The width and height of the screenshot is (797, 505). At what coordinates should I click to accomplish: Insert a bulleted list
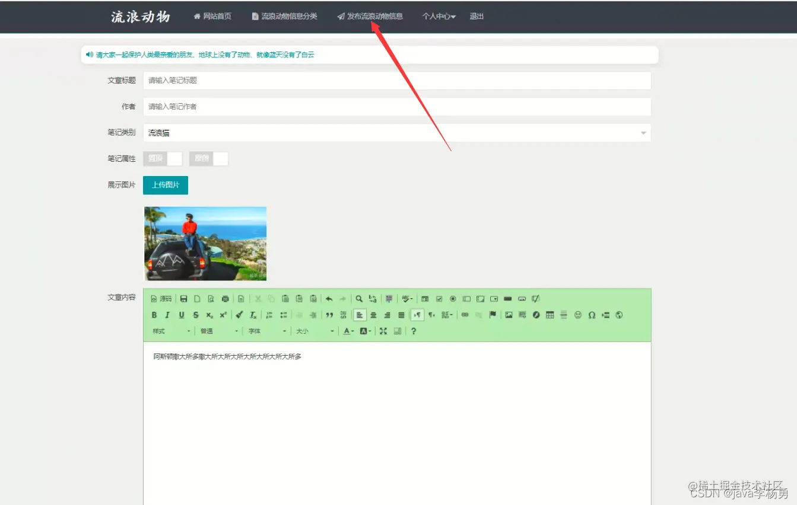pos(284,315)
